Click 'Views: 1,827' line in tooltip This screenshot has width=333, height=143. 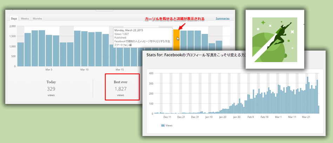[121, 34]
